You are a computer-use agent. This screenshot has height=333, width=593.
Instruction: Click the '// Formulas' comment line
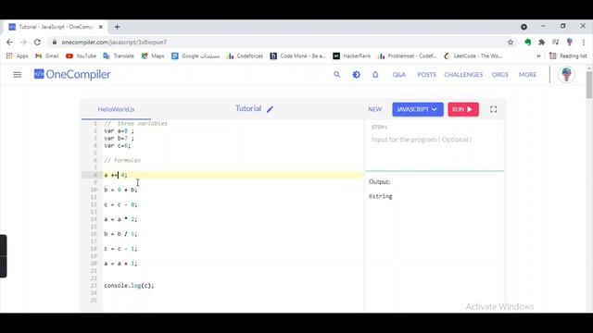122,160
